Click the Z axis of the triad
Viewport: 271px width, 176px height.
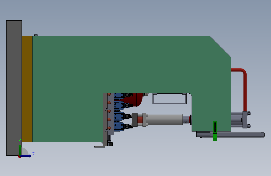[x=26, y=156]
